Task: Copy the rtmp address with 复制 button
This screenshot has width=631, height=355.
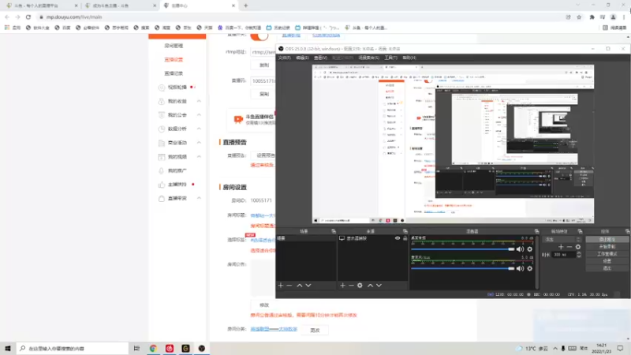Action: pyautogui.click(x=264, y=65)
